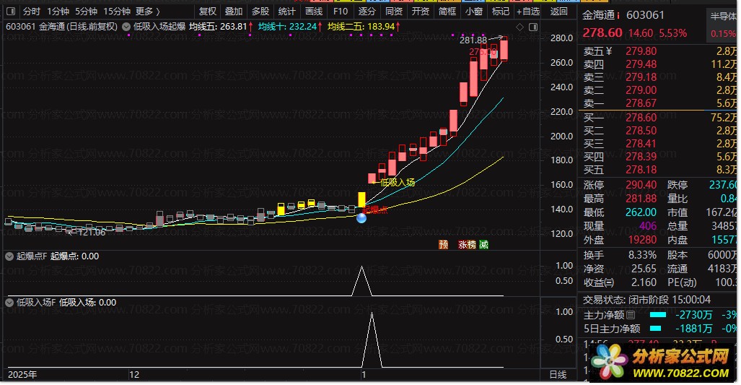741x385 pixels.
Task: Click the diamond icon above chart
Action: point(519,27)
